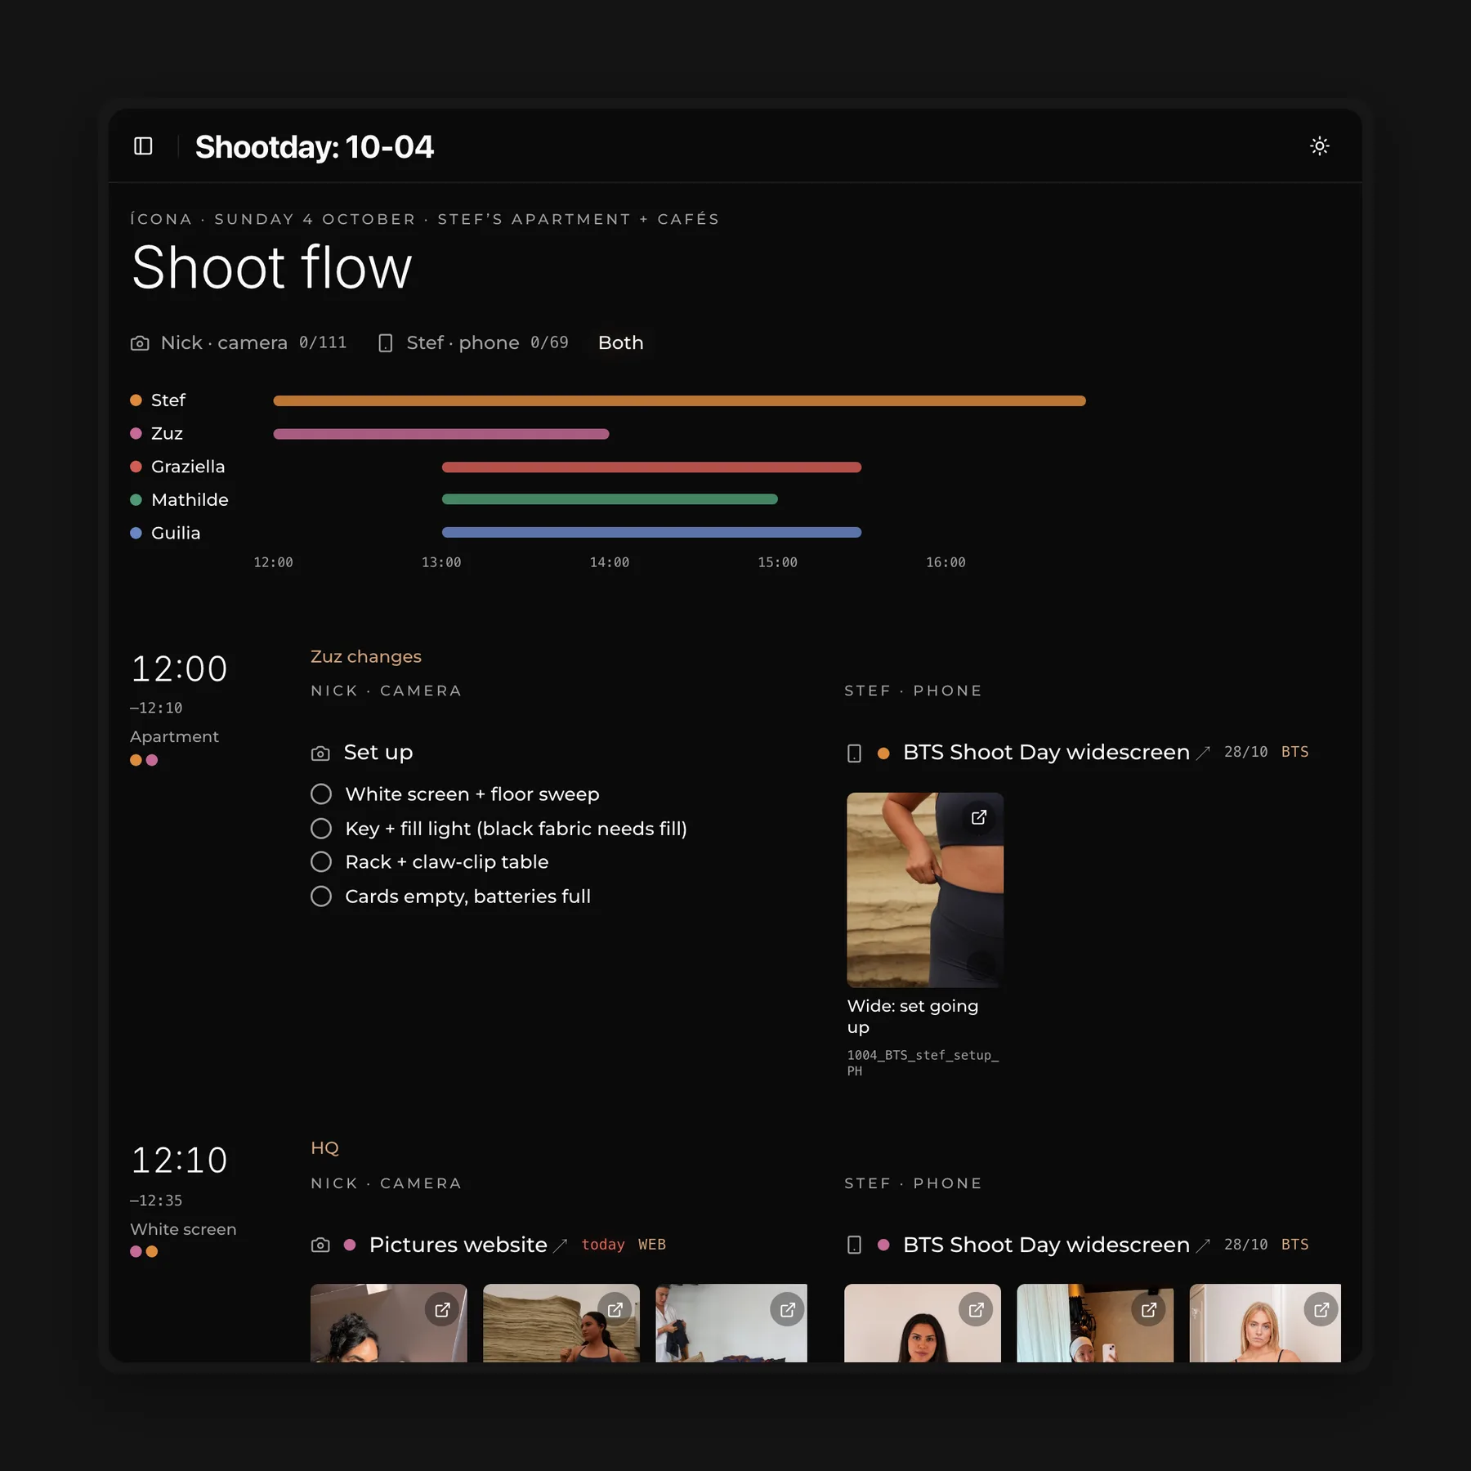This screenshot has height=1471, width=1471.
Task: Open BTS Shoot Day widescreen link at 12:00
Action: pos(1046,752)
